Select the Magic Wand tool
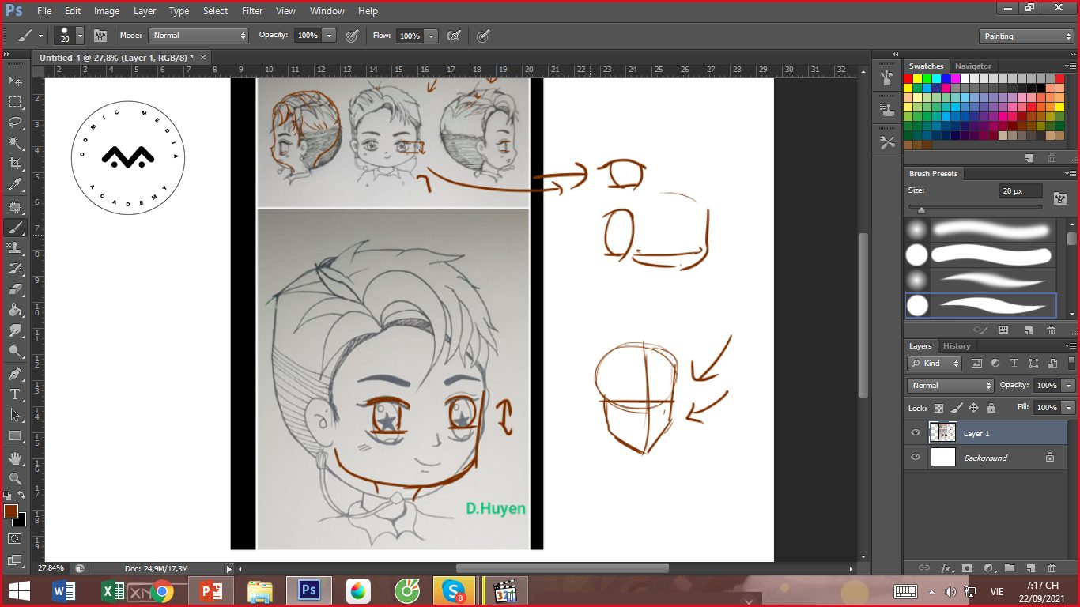 pos(15,143)
